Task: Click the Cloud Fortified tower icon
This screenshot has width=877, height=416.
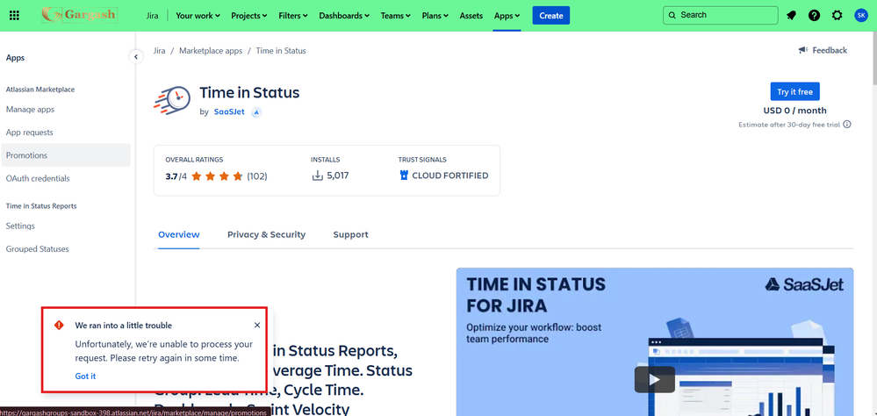Action: [x=404, y=176]
